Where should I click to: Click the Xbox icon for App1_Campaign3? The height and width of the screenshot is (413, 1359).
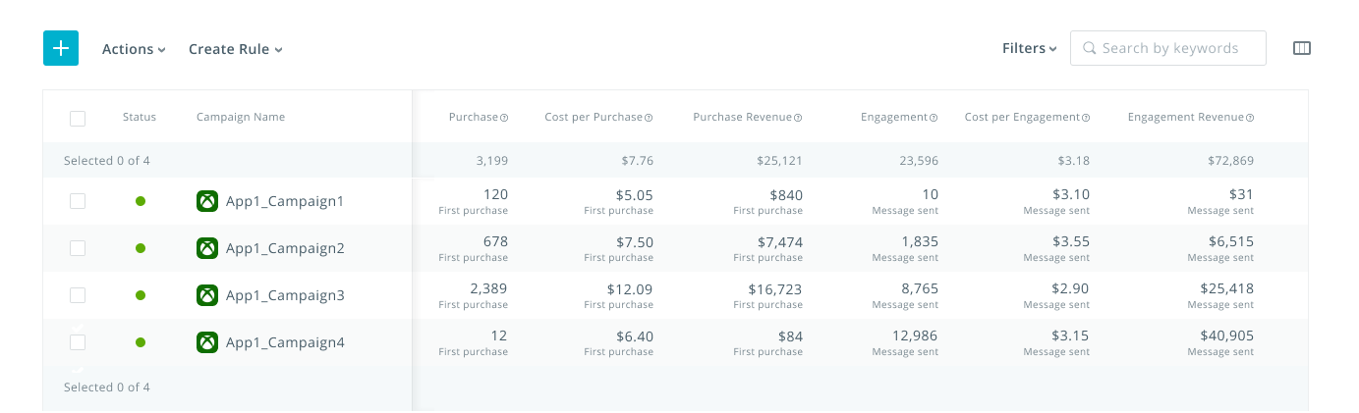207,295
